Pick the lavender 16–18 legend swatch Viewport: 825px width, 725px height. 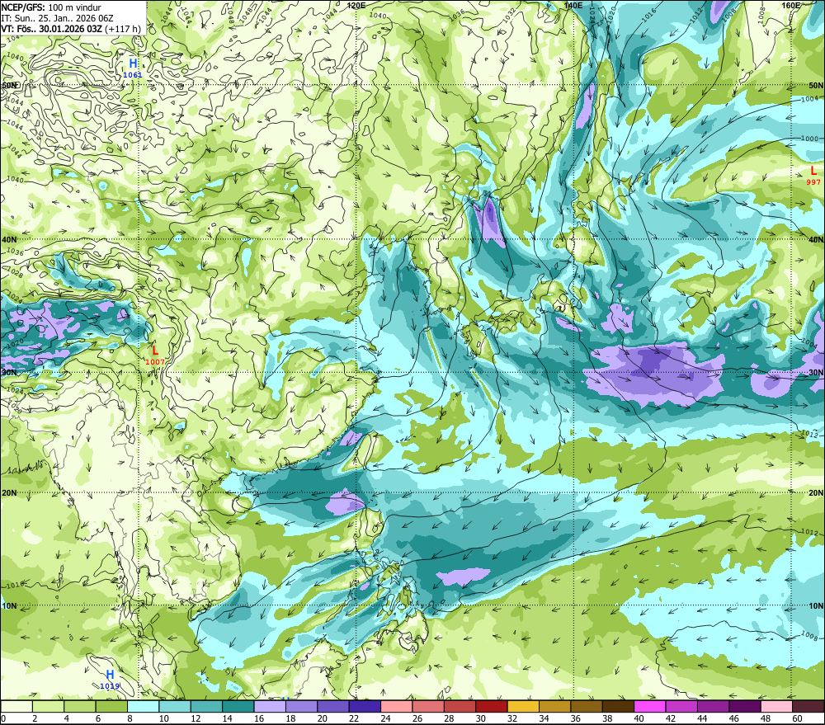click(x=270, y=706)
